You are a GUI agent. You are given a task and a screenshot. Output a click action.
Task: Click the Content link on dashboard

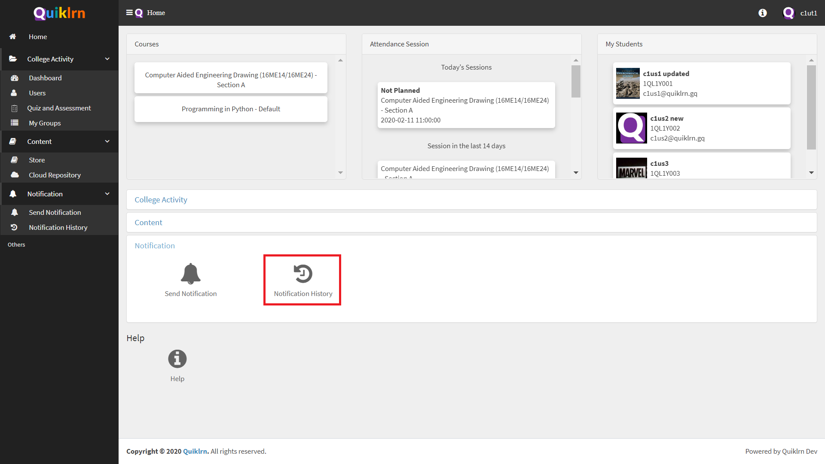pos(148,222)
